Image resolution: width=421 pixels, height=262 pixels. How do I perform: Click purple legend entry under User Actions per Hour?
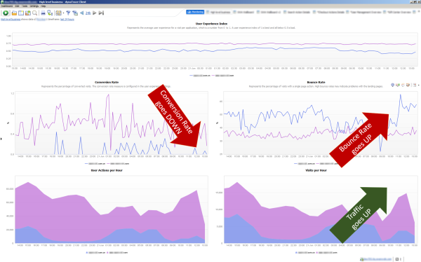[118, 253]
